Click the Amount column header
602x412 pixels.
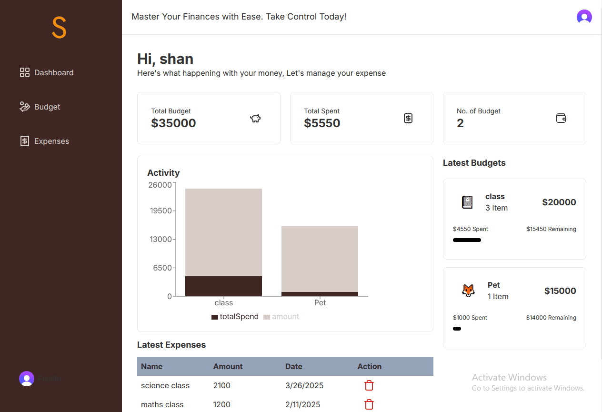point(228,366)
